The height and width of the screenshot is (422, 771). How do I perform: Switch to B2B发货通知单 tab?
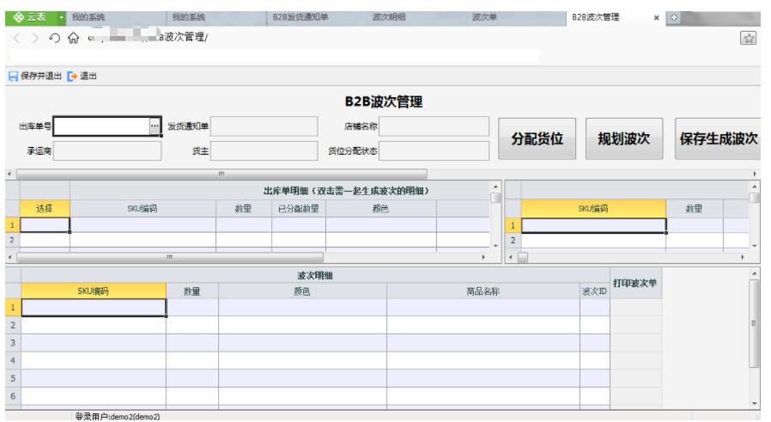[x=317, y=18]
